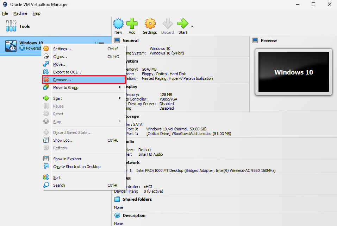Click the Shared folders section icon

pos(117,199)
